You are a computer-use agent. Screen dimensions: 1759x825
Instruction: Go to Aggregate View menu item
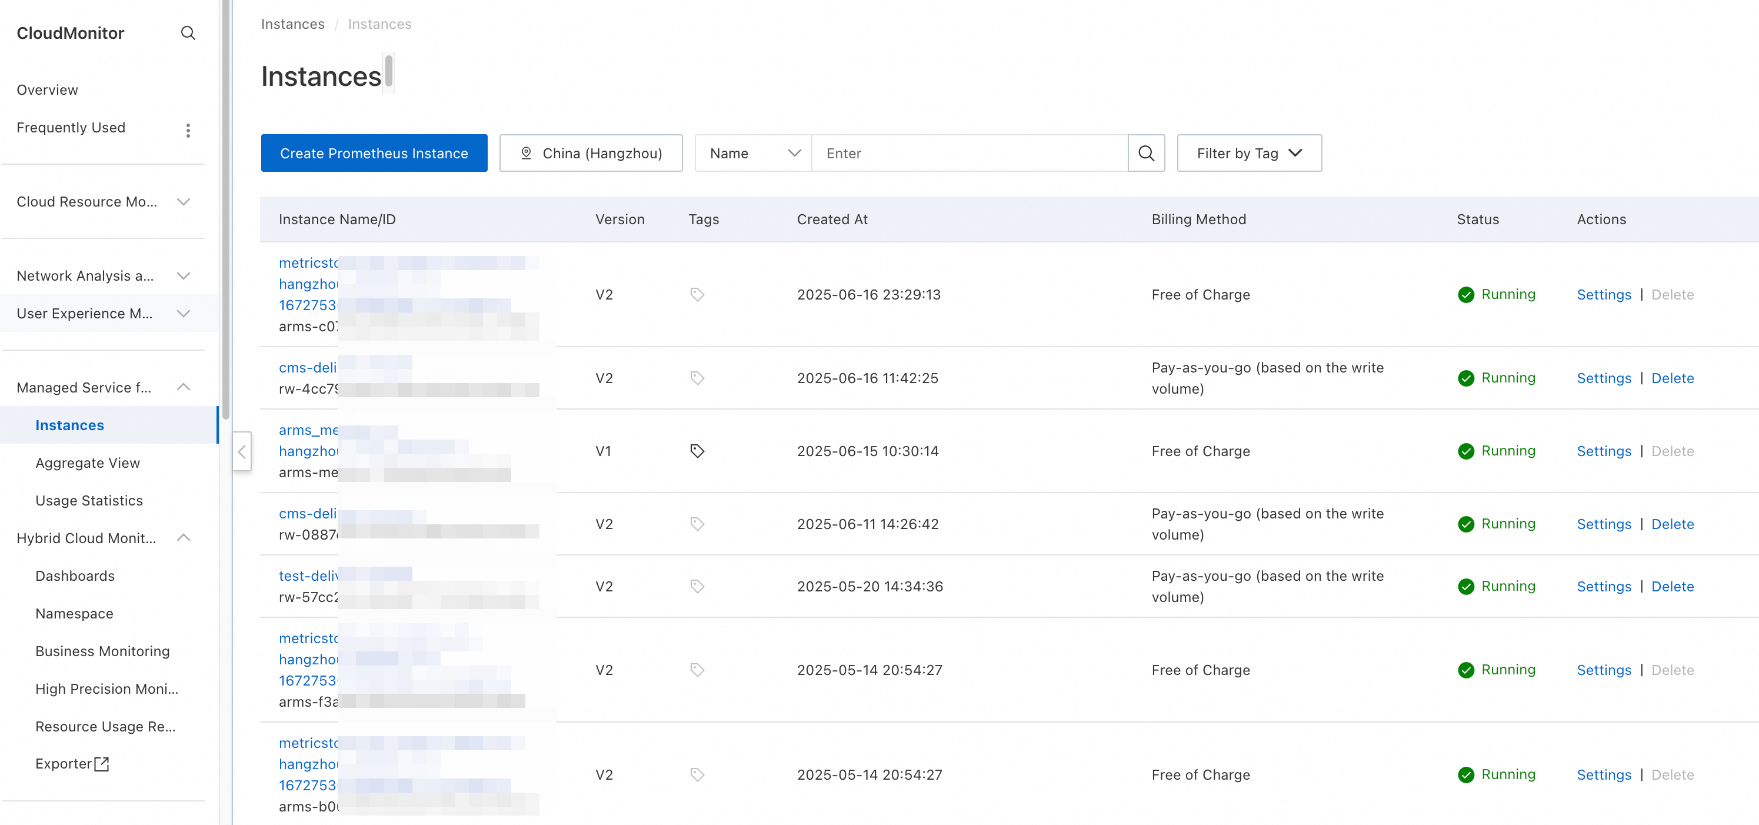click(88, 463)
